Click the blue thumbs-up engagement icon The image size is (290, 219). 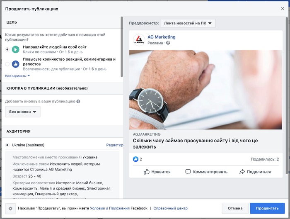(16, 64)
